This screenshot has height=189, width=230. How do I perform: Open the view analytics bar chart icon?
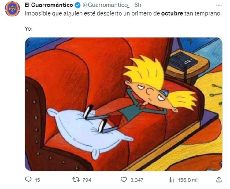[171, 180]
